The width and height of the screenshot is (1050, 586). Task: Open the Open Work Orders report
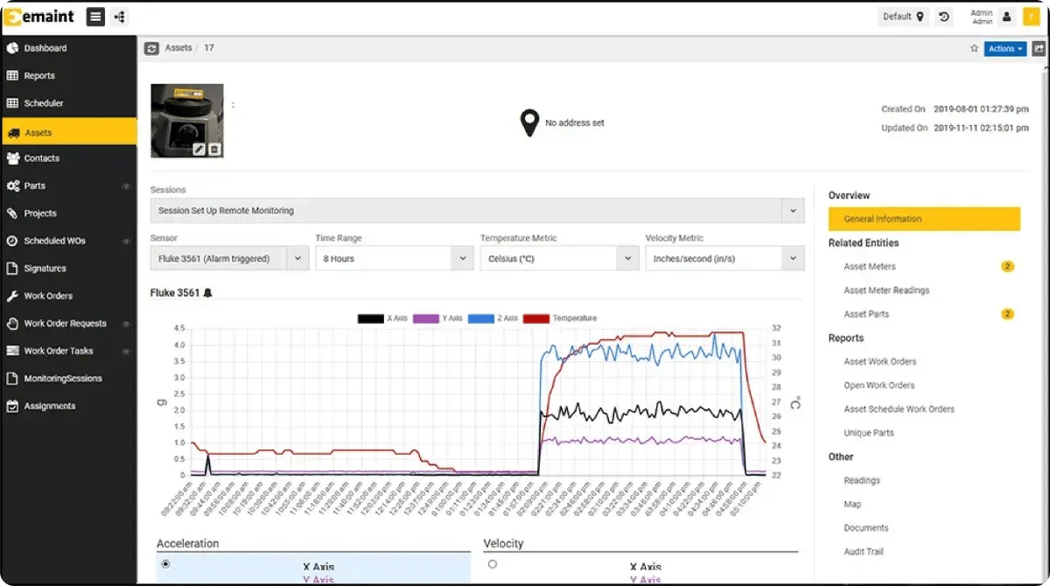[879, 385]
